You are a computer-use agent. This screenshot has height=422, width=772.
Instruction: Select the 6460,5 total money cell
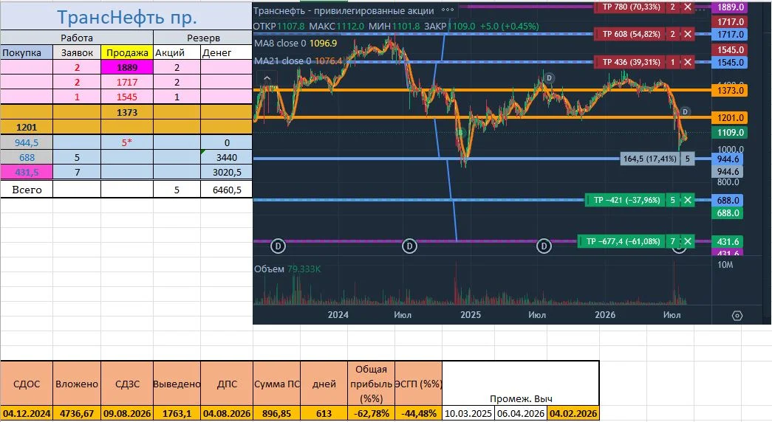point(227,190)
